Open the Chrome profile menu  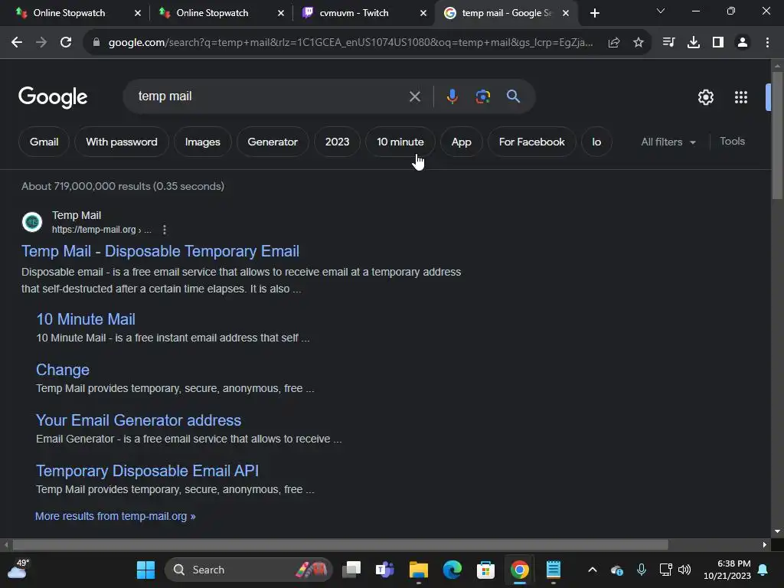(x=743, y=43)
